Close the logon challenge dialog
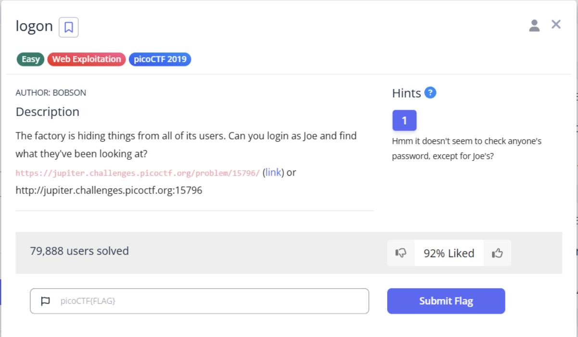Image resolution: width=578 pixels, height=337 pixels. coord(556,25)
